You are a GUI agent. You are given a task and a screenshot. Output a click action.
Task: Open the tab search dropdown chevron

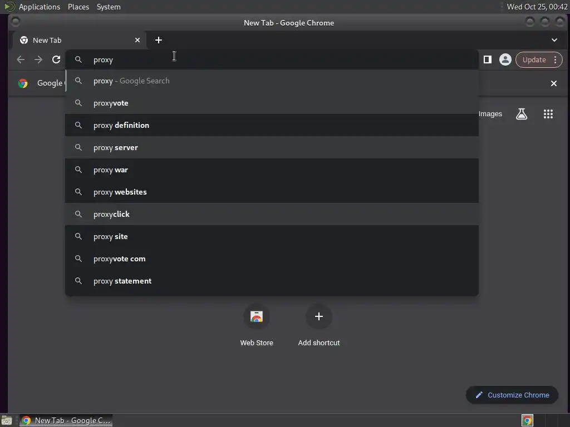click(554, 40)
